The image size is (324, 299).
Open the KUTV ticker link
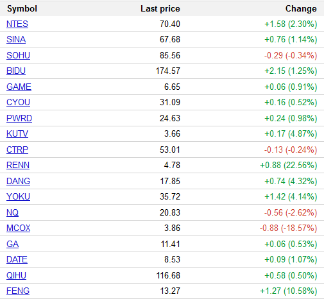17,133
